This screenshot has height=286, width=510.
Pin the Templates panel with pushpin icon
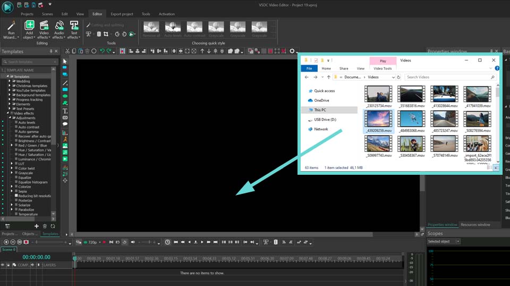[x=51, y=51]
